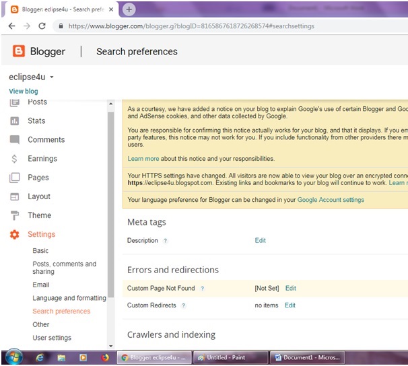Click sidebar scrollbar down arrow
The image size is (408, 366).
[111, 346]
